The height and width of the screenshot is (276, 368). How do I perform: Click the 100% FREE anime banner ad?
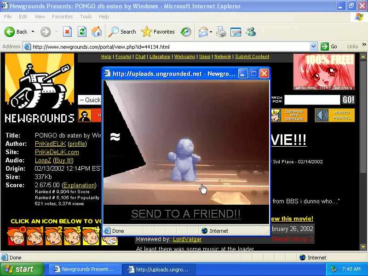(x=324, y=72)
